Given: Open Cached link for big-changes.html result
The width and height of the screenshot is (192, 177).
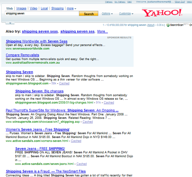Looking at the screenshot, I should click(x=109, y=103).
